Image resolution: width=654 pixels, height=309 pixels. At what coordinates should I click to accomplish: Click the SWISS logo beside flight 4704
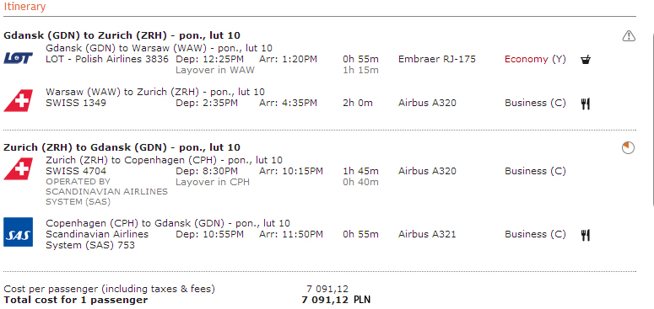coord(19,169)
